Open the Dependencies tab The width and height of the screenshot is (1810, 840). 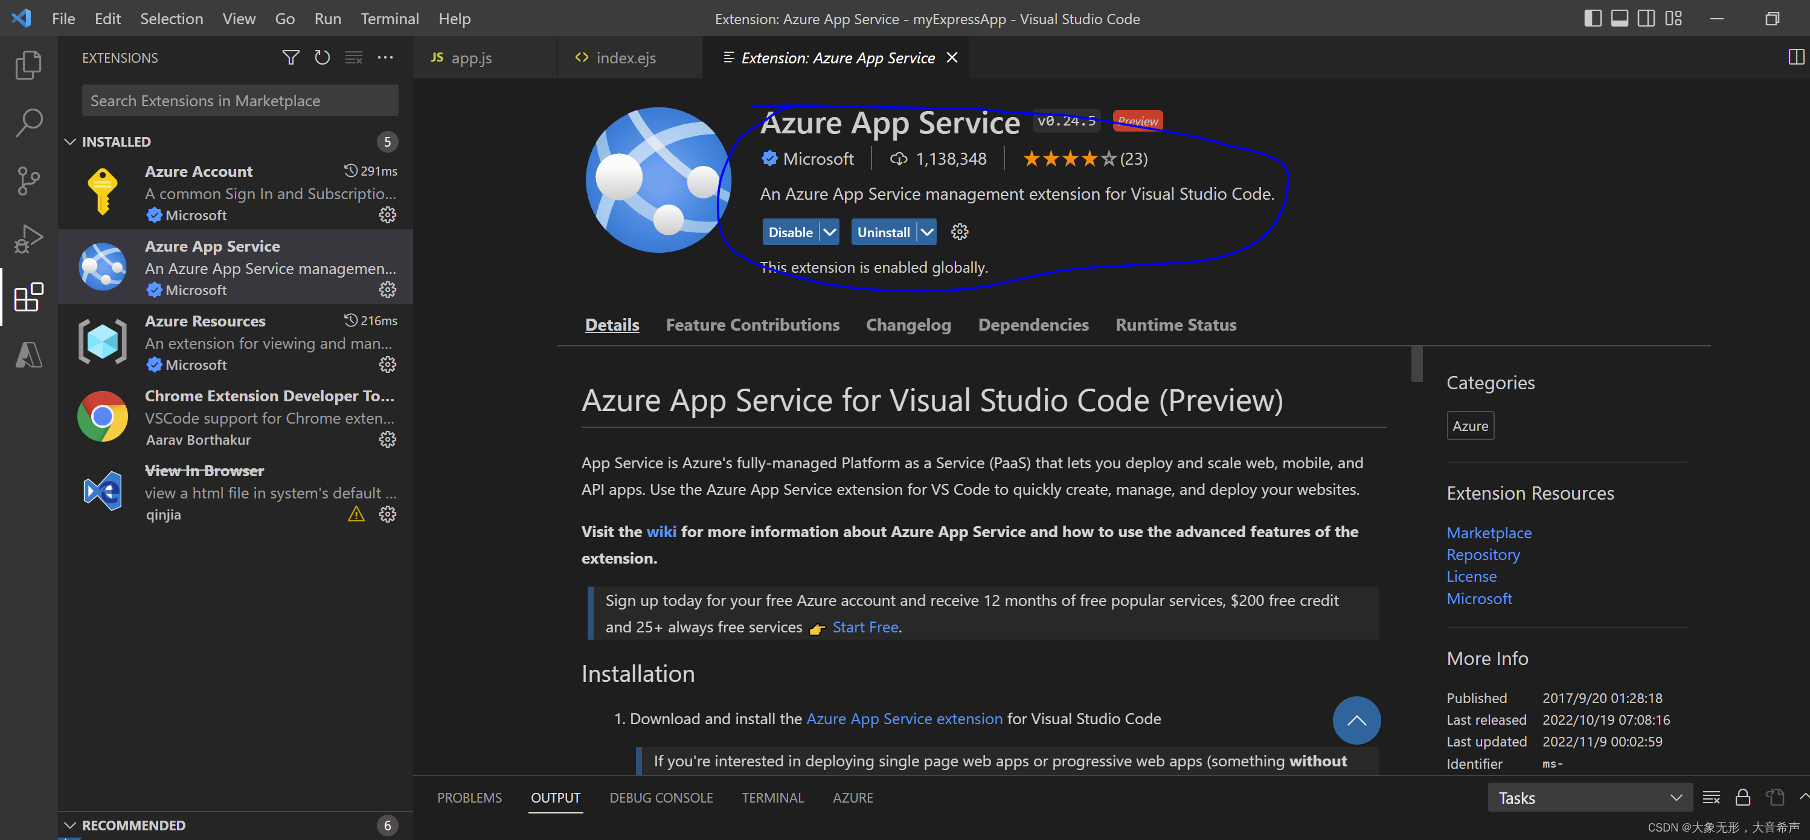pyautogui.click(x=1033, y=325)
